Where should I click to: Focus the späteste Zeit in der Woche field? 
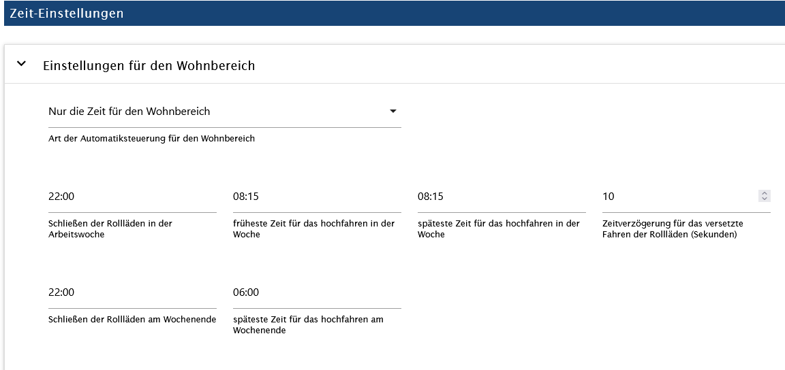(x=502, y=197)
